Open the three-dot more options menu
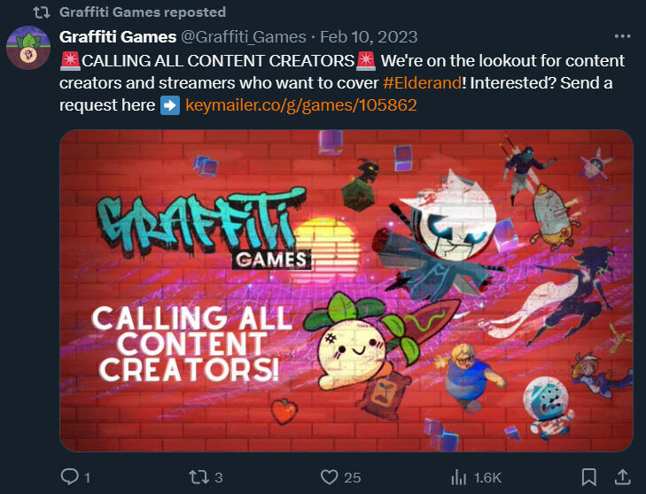 click(622, 36)
